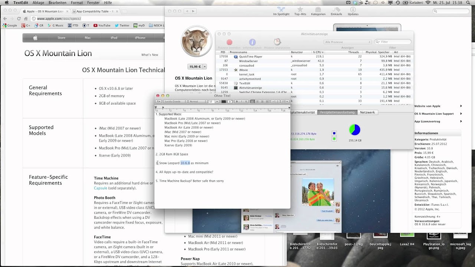Open Updates in App Store toolbar
The image size is (475, 267).
tap(353, 11)
